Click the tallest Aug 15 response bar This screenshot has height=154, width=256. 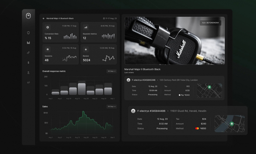pos(82,89)
